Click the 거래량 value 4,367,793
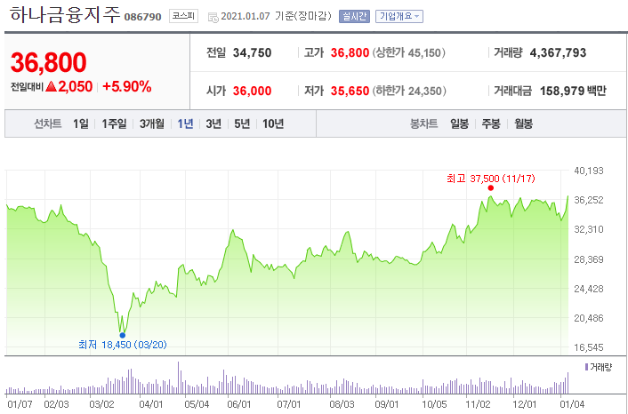 pos(558,52)
